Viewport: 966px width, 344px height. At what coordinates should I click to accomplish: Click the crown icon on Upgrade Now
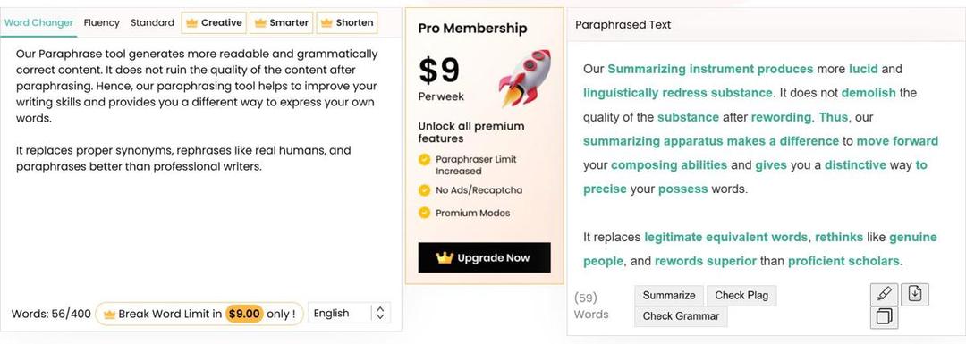[x=445, y=258]
